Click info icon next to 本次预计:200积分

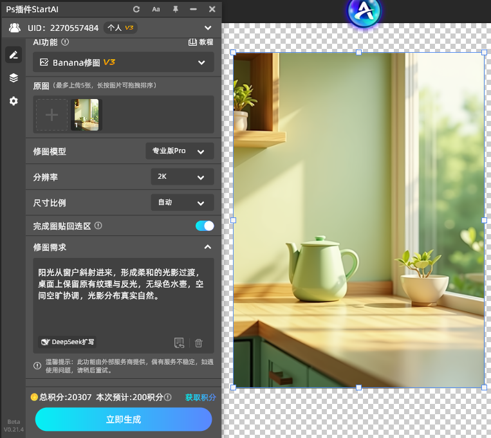pyautogui.click(x=168, y=397)
